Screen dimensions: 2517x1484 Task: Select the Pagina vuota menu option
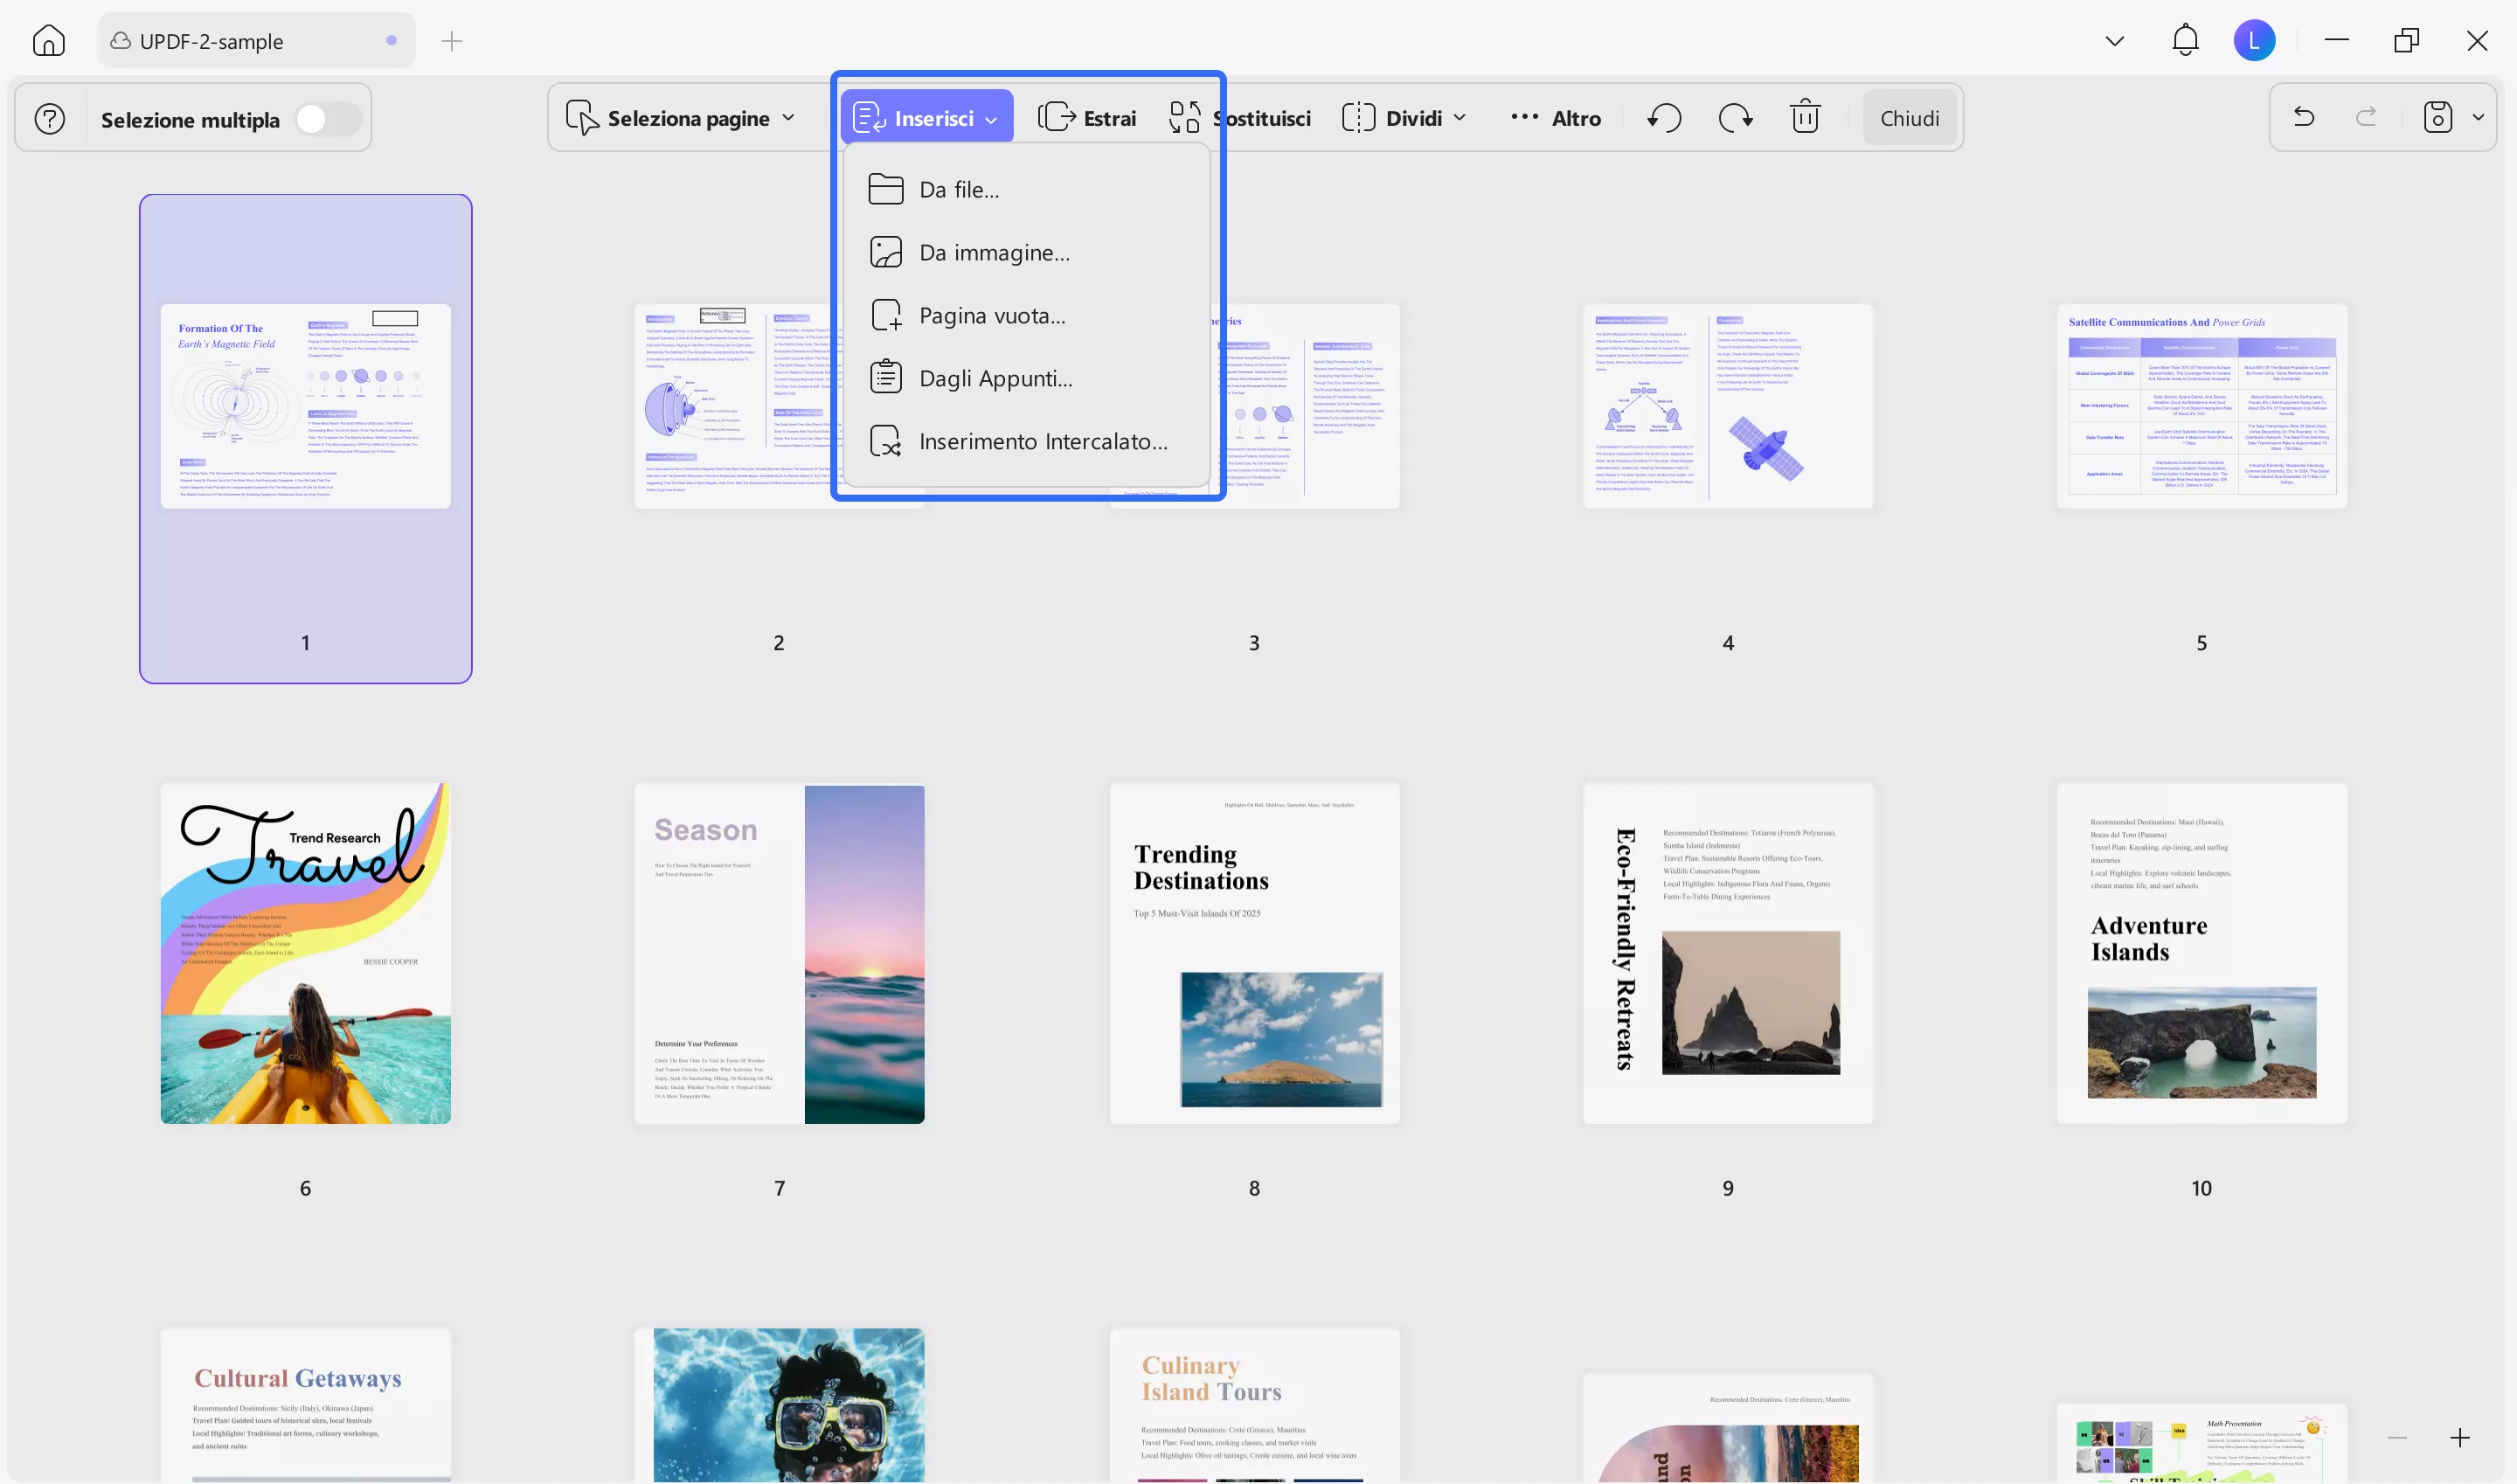click(x=991, y=315)
